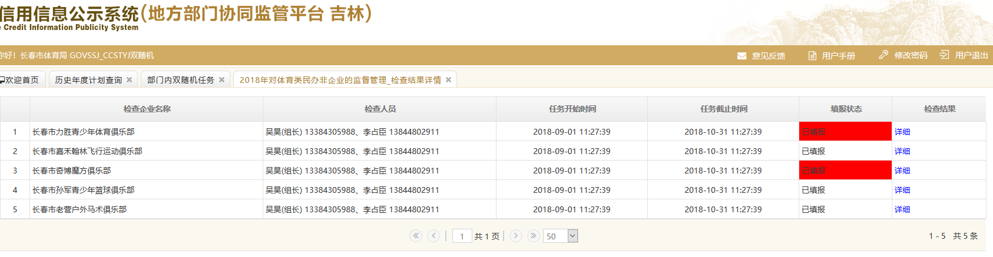Sort by 检查企业名称 column header

(147, 109)
